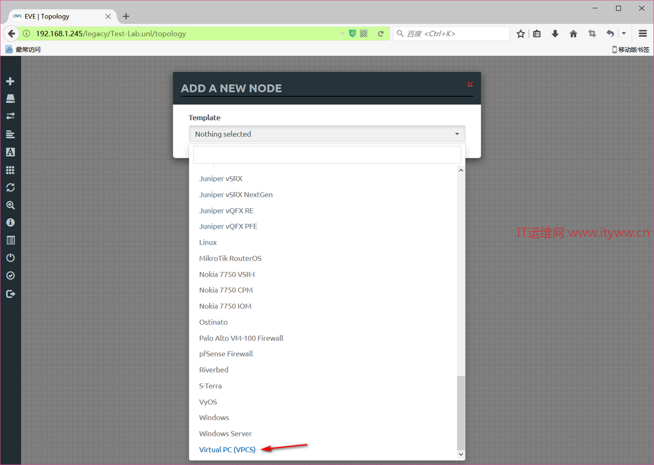Click template list scrollbar up arrow
654x465 pixels.
461,170
